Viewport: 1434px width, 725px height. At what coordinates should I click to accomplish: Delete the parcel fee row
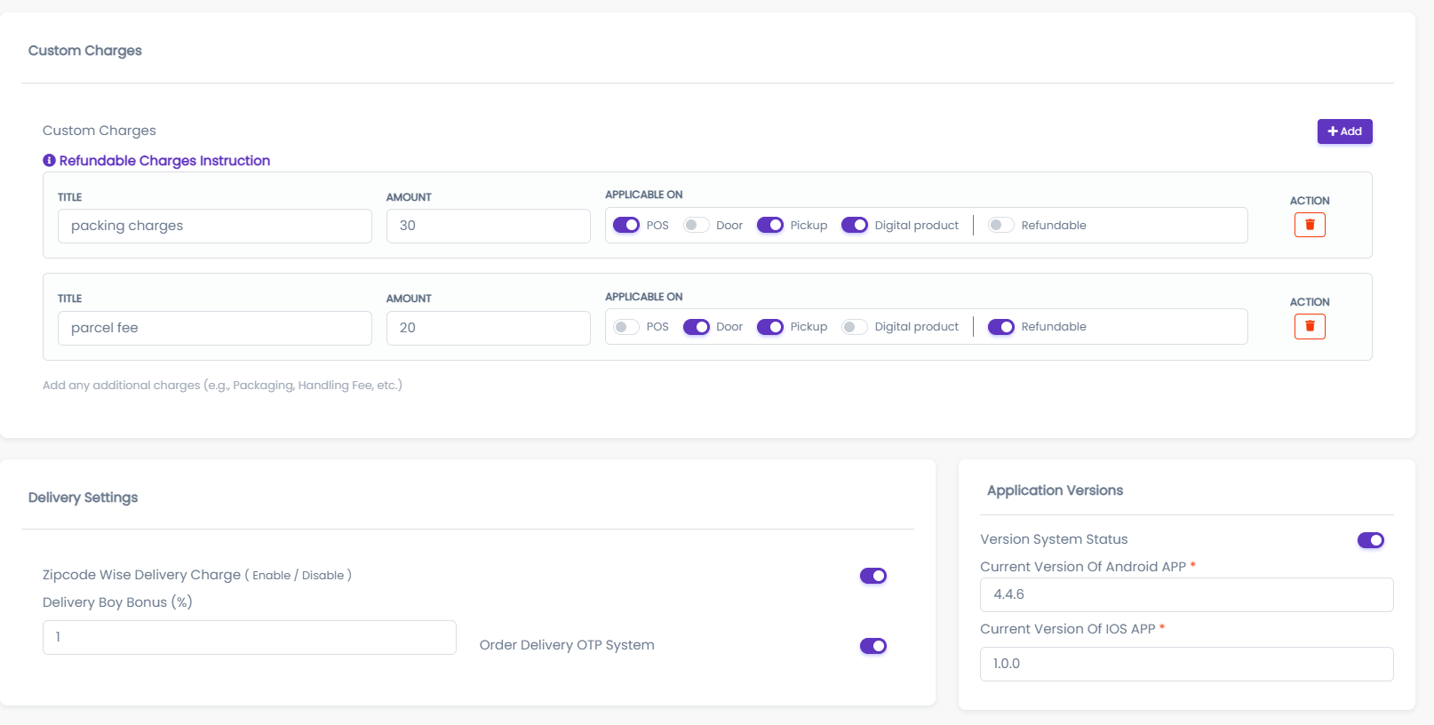[1310, 326]
